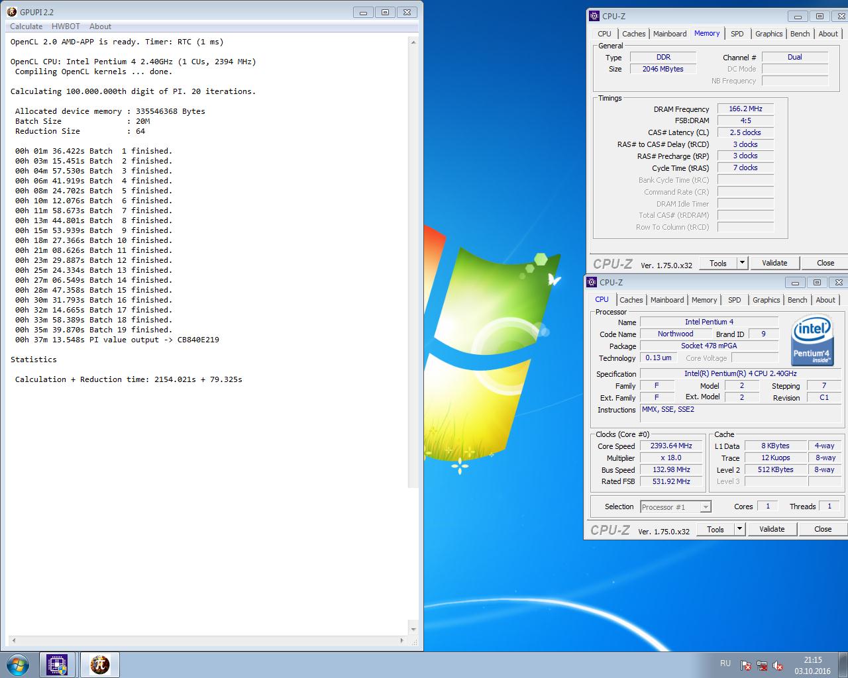The image size is (848, 678).
Task: Click Close button in the upper CPU-Z window
Action: (x=825, y=263)
